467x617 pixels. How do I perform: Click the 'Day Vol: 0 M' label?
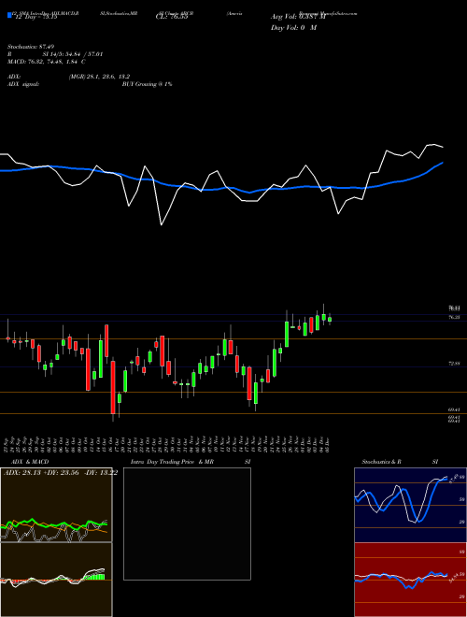293,27
